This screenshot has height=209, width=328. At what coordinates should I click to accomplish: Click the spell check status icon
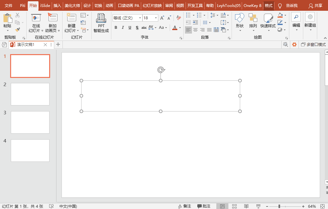[51, 206]
